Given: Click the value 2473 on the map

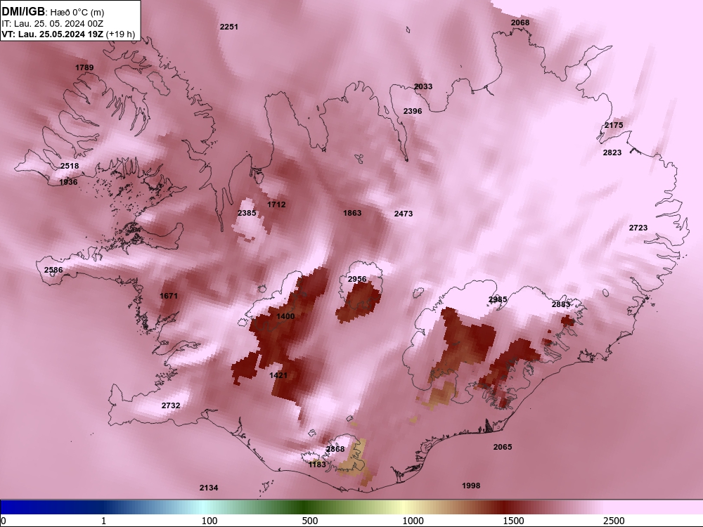Looking at the screenshot, I should coord(403,214).
